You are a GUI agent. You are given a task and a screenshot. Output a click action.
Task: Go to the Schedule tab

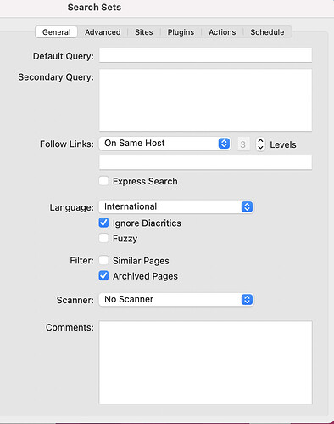(267, 32)
